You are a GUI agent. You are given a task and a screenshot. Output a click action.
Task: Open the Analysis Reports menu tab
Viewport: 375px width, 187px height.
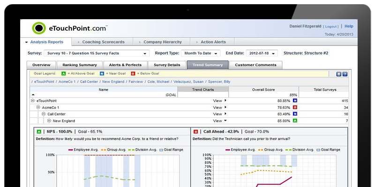tap(46, 42)
